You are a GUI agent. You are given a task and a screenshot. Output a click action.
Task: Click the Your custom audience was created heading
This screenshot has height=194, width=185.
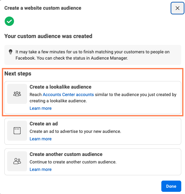tap(48, 36)
